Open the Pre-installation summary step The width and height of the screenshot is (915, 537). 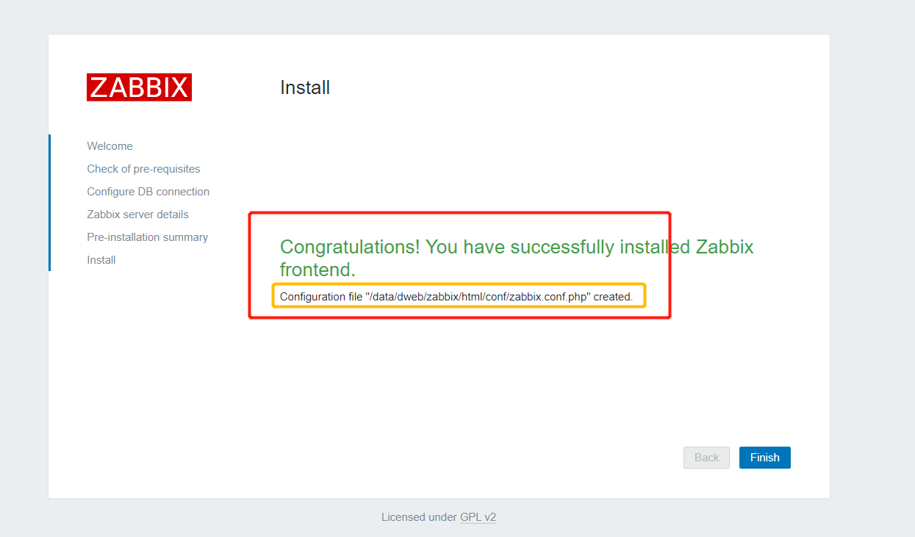click(147, 237)
